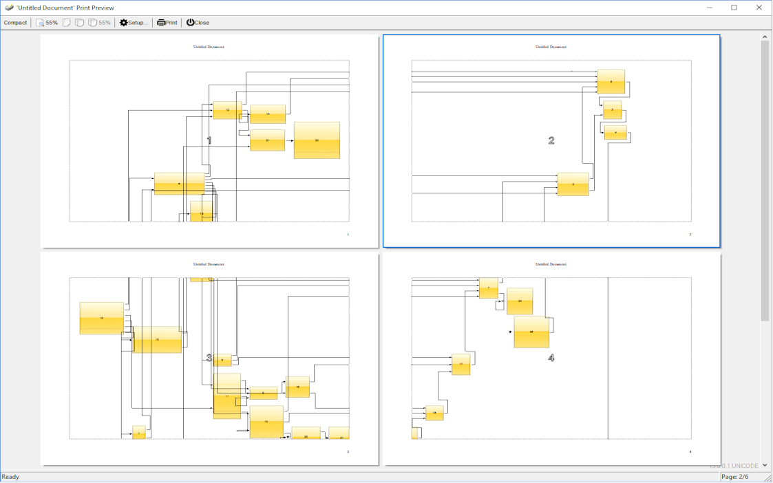Screen dimensions: 773x483
Task: Click the 55% zoom magnifier icon
Action: [x=41, y=23]
